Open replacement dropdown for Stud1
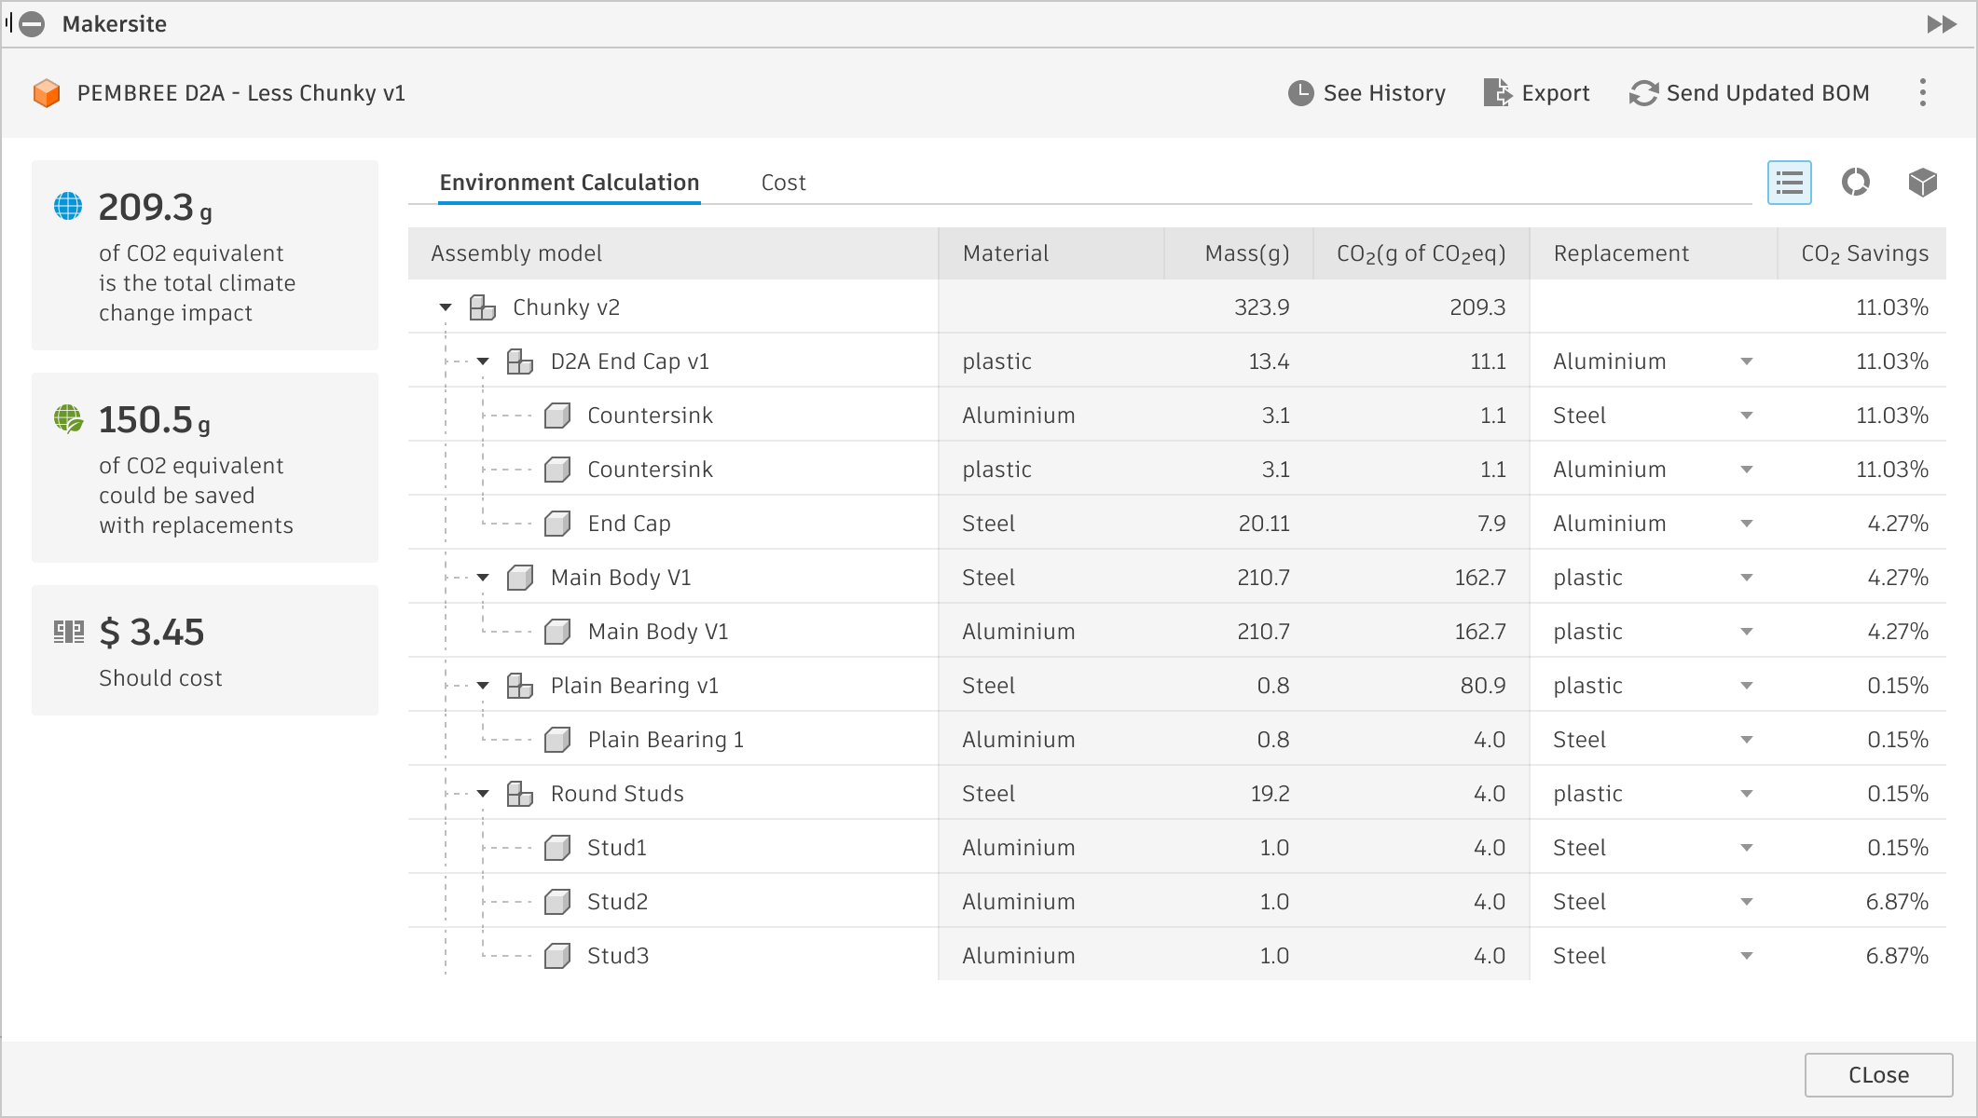 click(1747, 848)
